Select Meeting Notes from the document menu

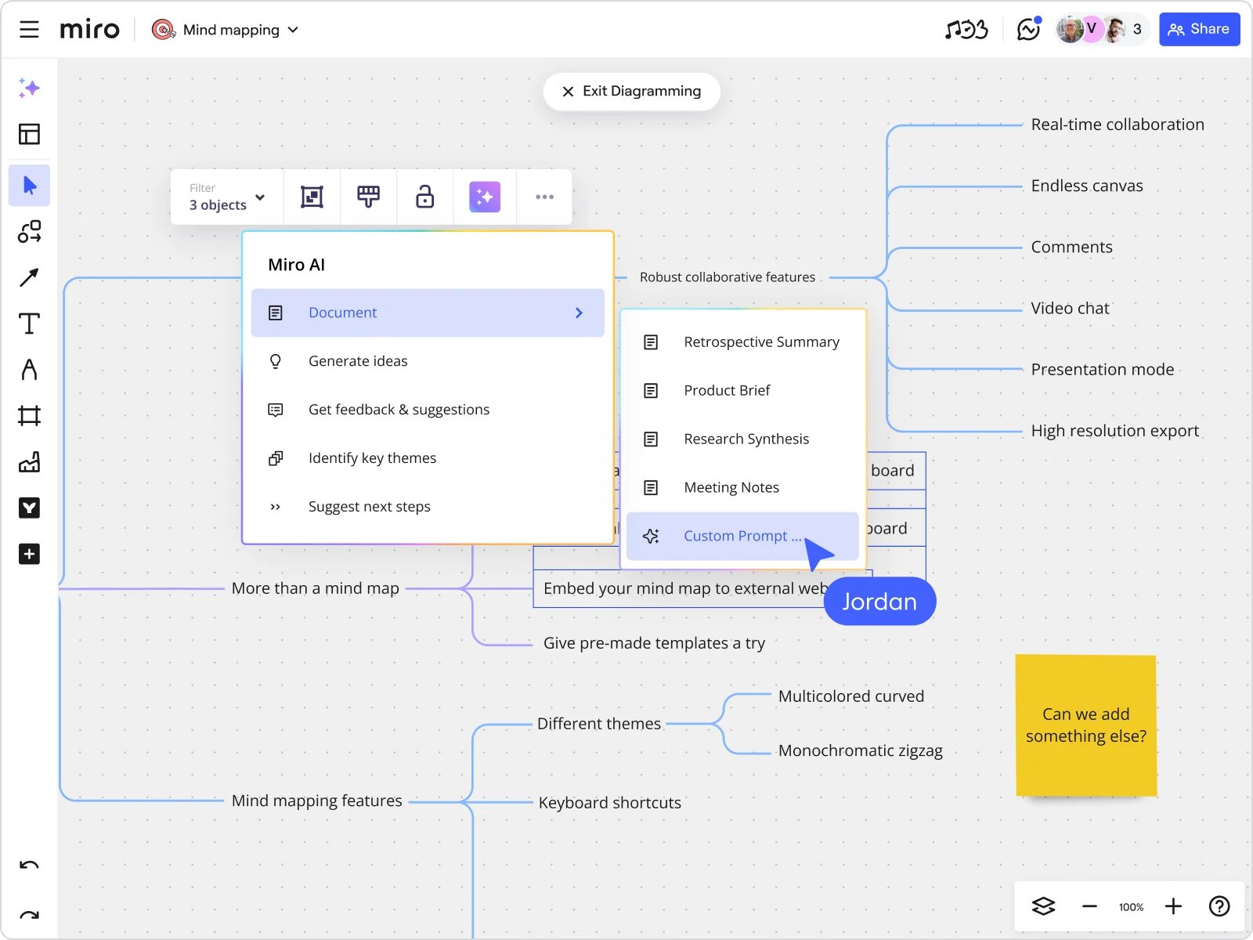click(x=731, y=486)
